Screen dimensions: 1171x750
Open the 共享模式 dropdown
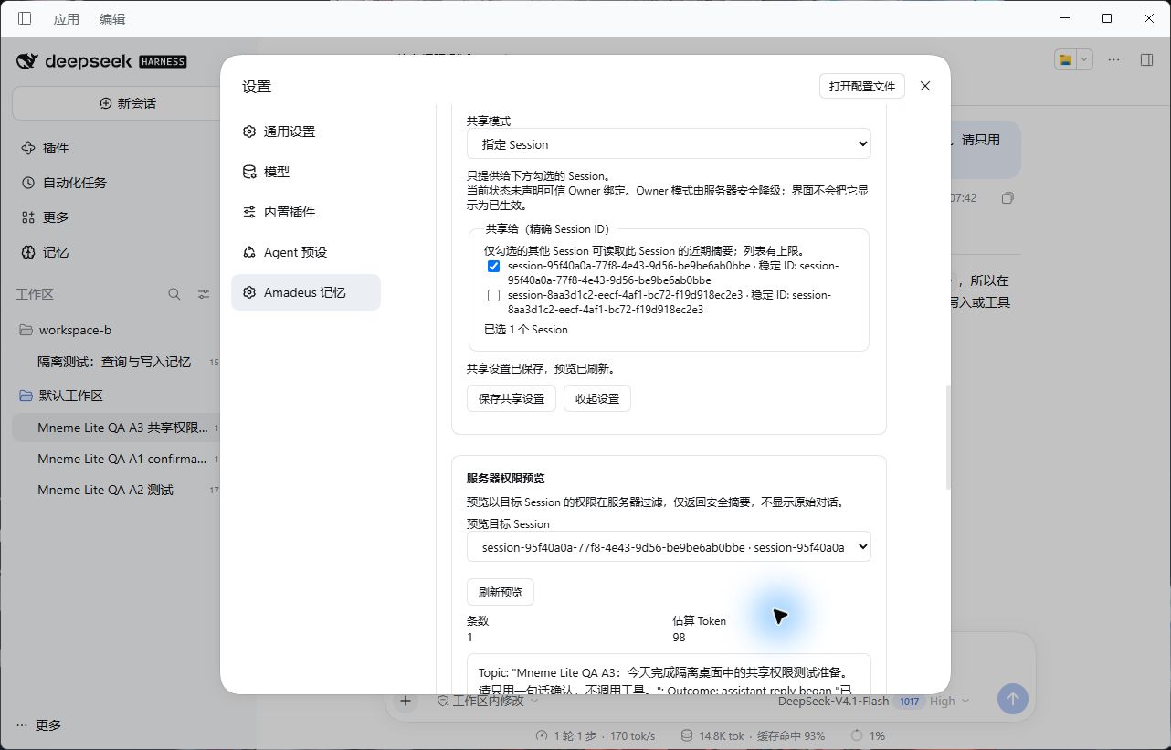669,144
